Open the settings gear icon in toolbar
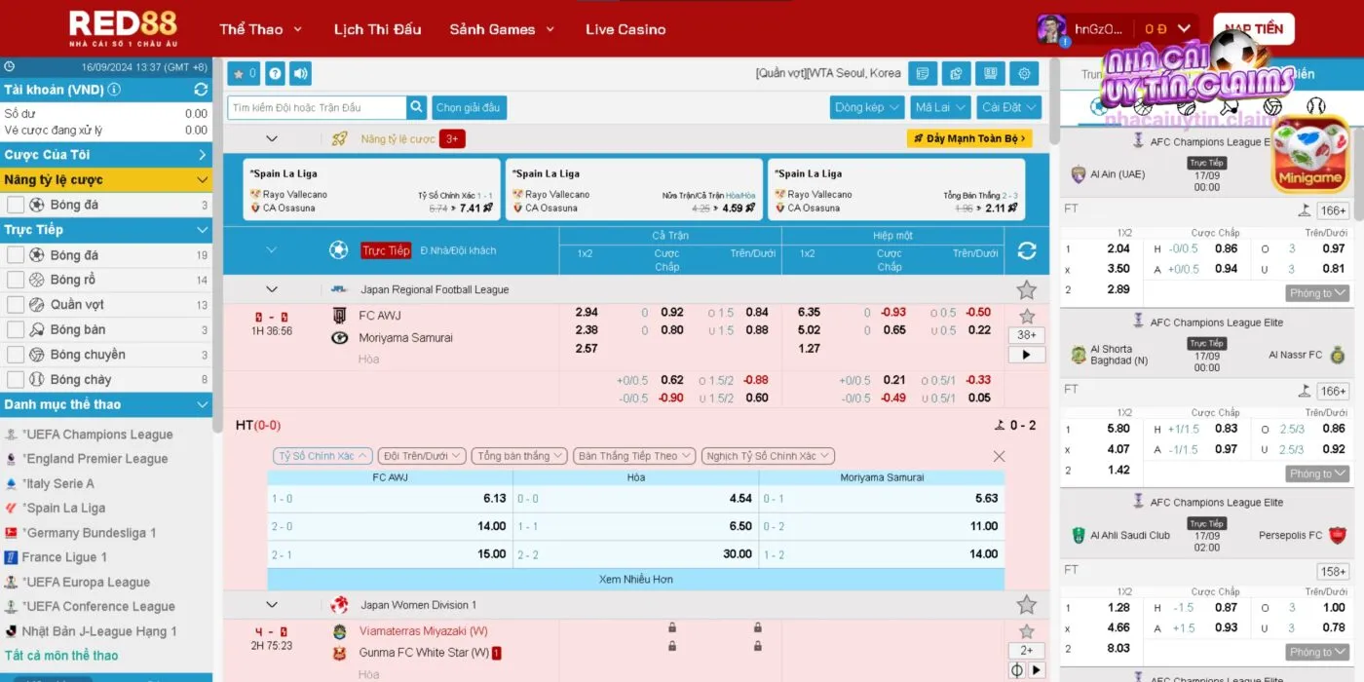Screen dimensions: 1364x682 (x=1023, y=73)
